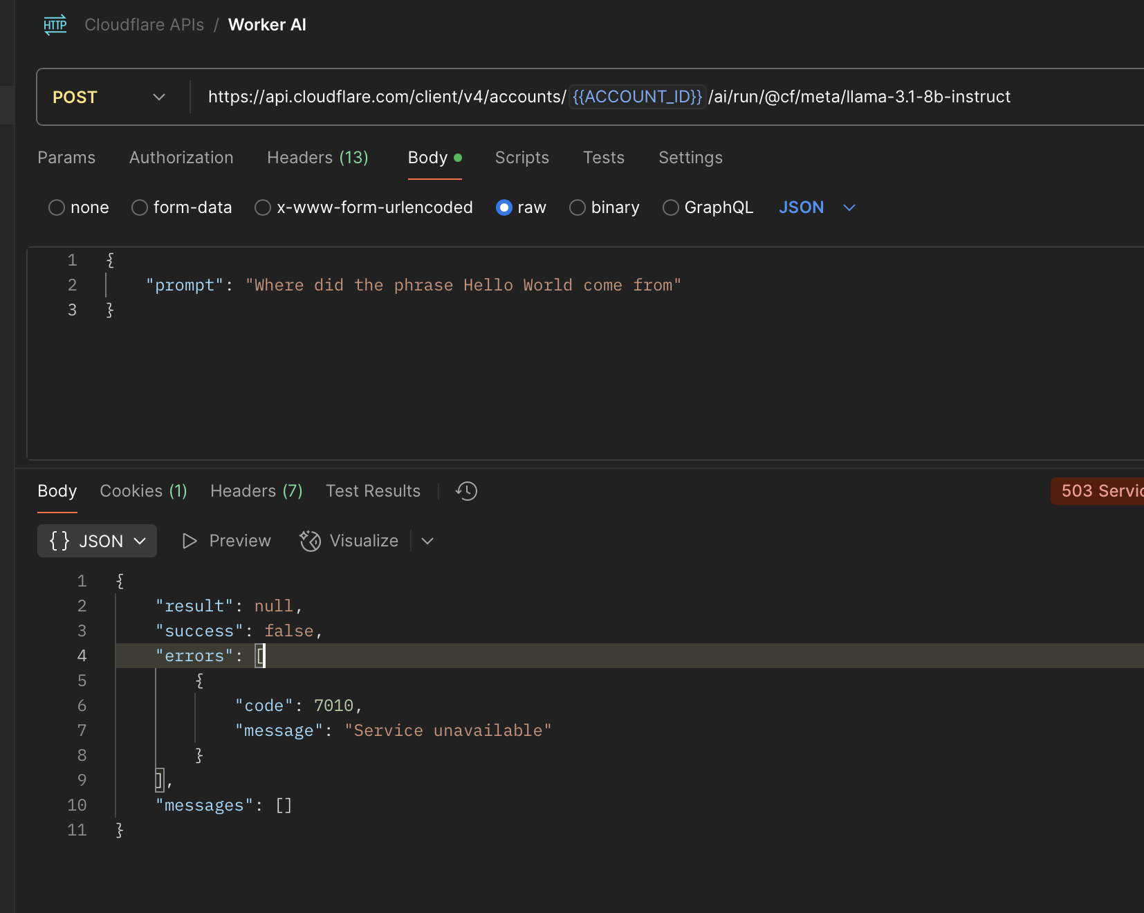Viewport: 1144px width, 913px height.
Task: Select the none body radio button
Action: pos(57,207)
